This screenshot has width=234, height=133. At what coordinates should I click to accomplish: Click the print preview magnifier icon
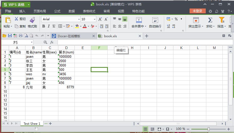(x=32, y=36)
